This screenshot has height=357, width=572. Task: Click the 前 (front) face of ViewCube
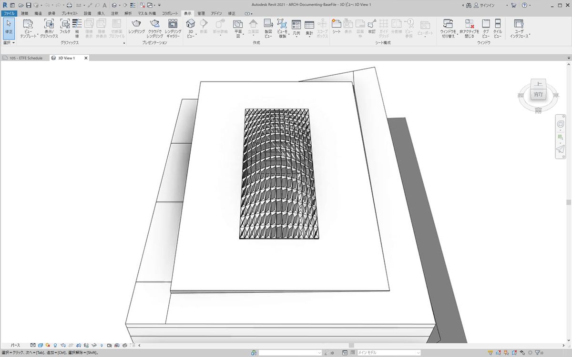coord(538,95)
